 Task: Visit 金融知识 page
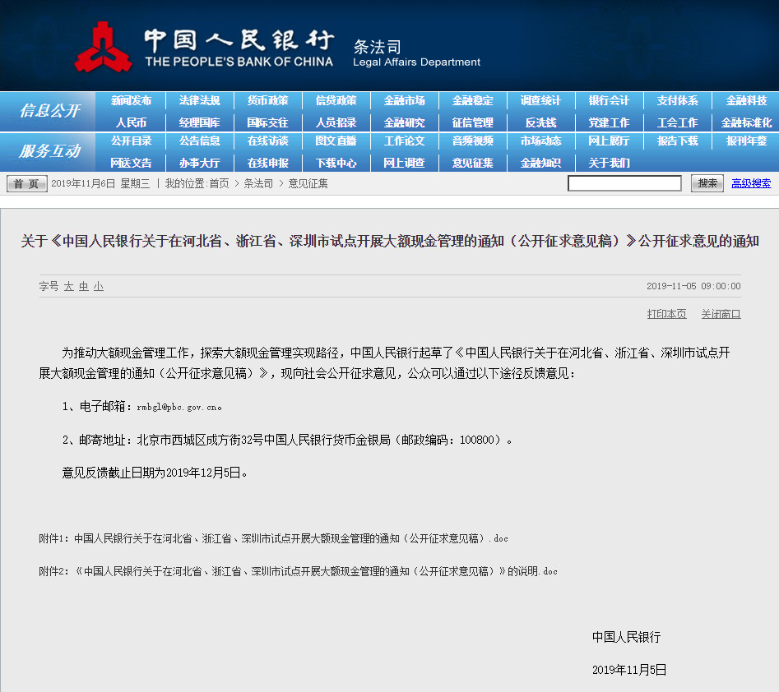(540, 163)
